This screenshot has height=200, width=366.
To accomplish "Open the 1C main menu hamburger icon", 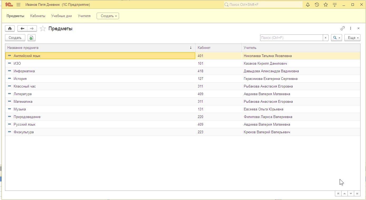I will [18, 5].
